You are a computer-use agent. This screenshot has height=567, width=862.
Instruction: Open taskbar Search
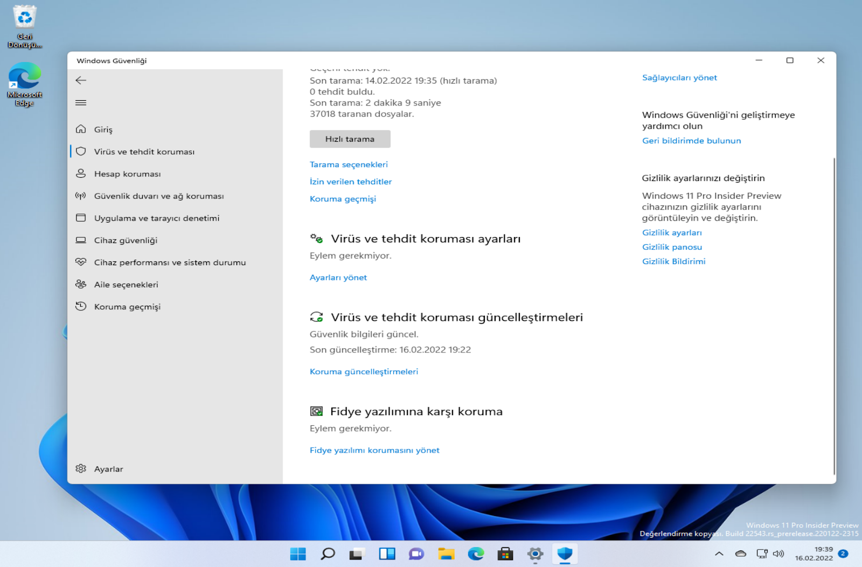click(328, 554)
